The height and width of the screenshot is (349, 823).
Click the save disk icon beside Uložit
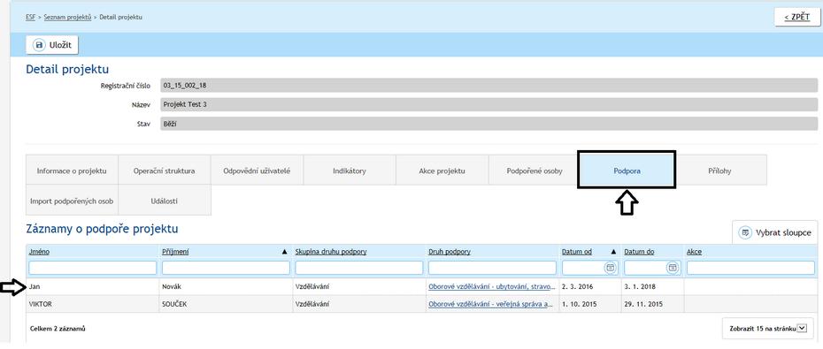(39, 45)
